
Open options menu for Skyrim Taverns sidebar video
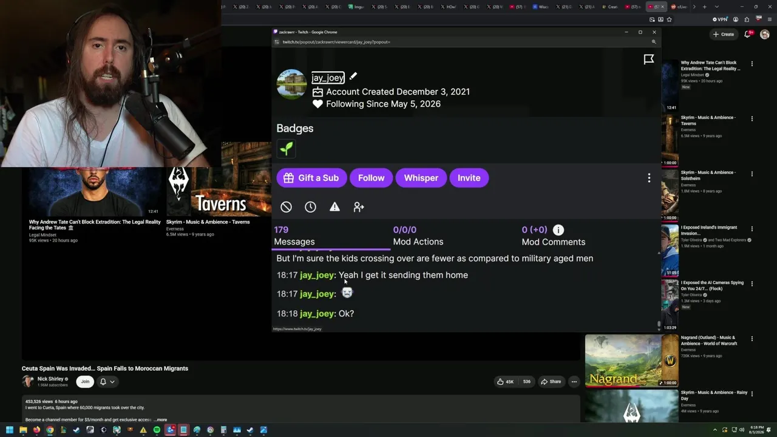click(752, 119)
